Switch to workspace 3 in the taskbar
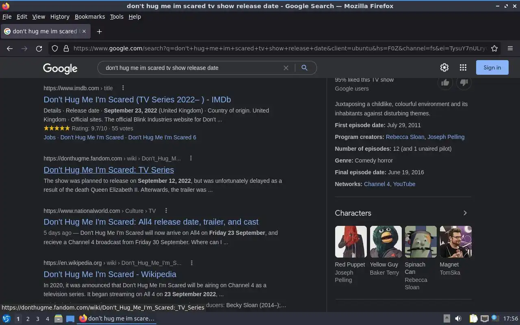The height and width of the screenshot is (325, 520). 37,319
